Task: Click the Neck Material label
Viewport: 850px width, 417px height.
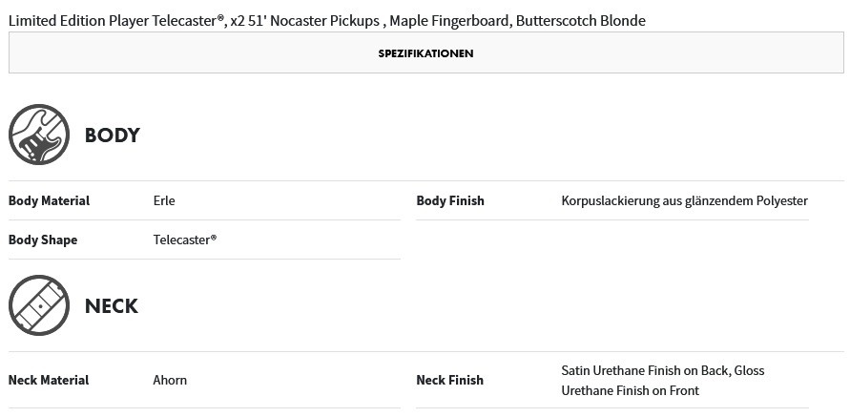Action: [49, 380]
